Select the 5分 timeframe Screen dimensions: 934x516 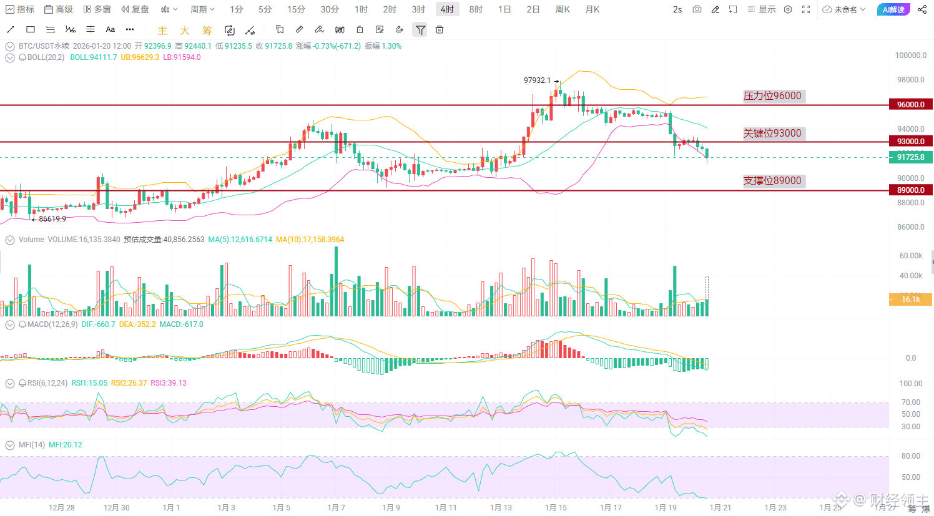click(x=265, y=9)
